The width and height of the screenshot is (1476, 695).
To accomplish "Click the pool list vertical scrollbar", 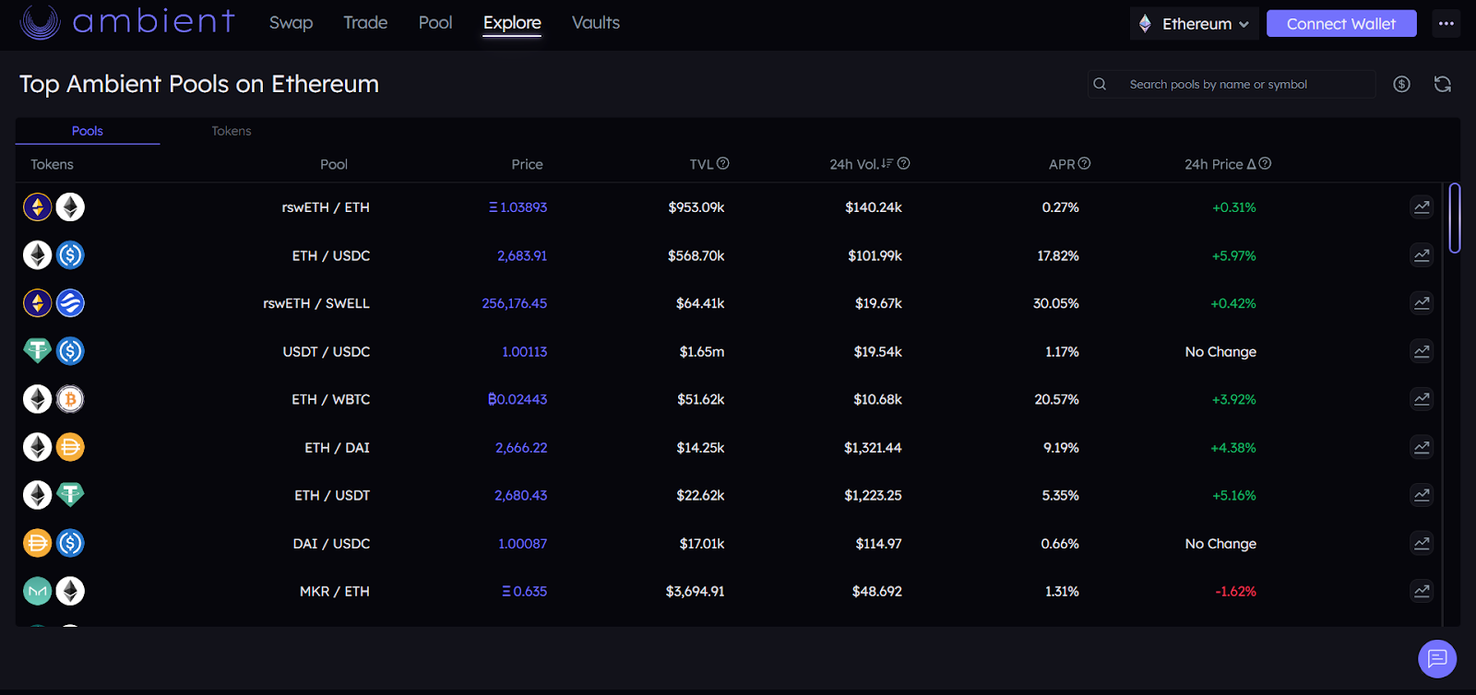I will (x=1455, y=218).
